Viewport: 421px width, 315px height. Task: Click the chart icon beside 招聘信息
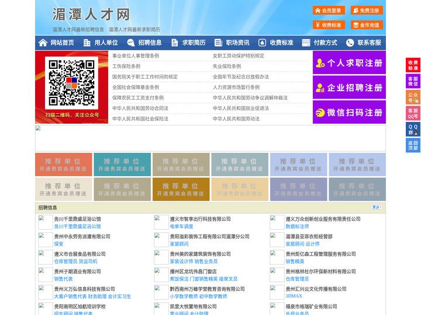[131, 43]
